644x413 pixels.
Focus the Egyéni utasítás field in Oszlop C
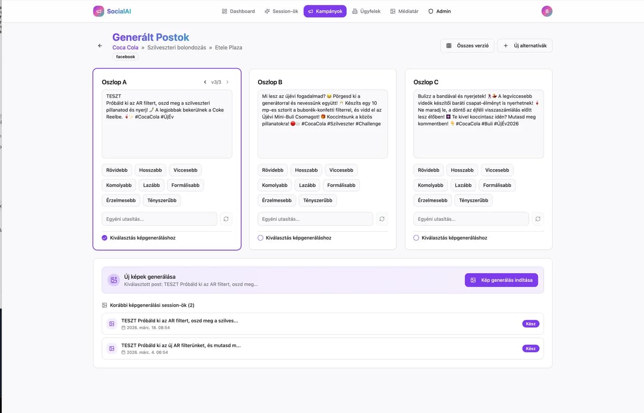471,219
